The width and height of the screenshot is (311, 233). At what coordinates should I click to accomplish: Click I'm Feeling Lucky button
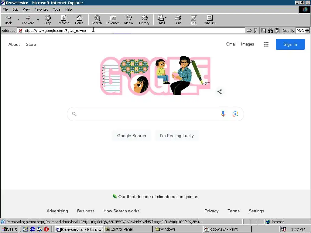pyautogui.click(x=177, y=136)
